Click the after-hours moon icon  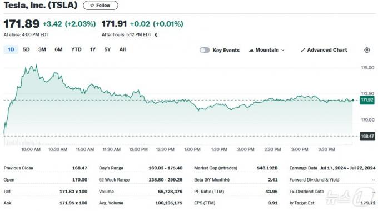[x=156, y=34]
